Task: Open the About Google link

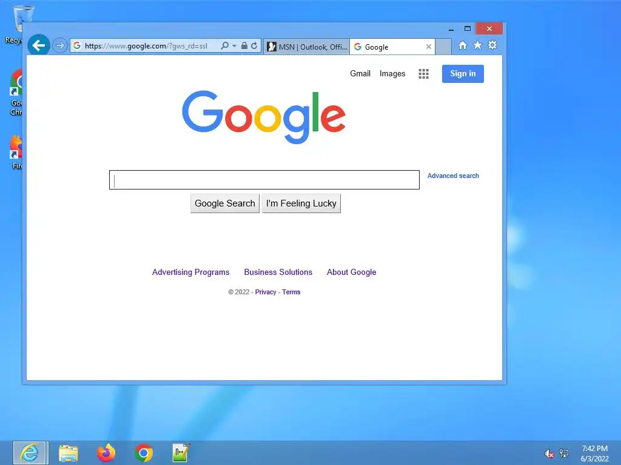Action: (351, 272)
